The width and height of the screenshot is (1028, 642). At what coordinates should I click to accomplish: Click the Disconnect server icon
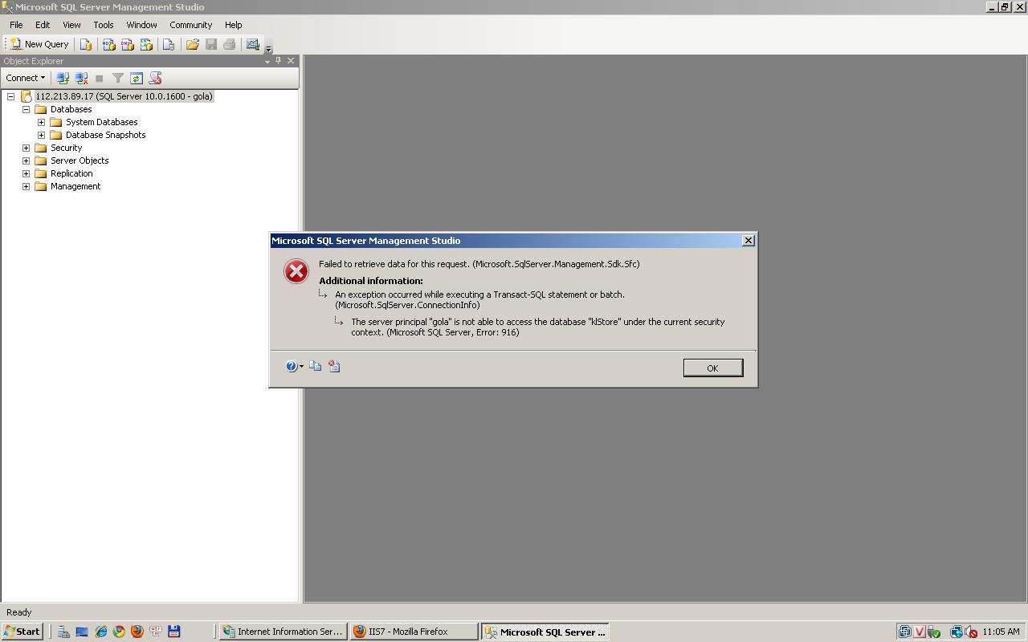[x=81, y=78]
